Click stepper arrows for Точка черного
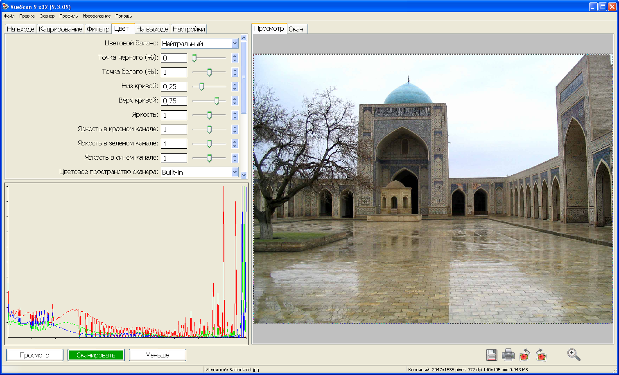 [x=235, y=58]
